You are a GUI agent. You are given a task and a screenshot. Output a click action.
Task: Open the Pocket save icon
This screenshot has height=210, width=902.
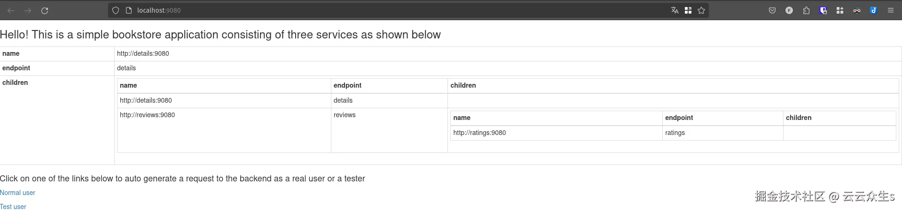pyautogui.click(x=772, y=10)
